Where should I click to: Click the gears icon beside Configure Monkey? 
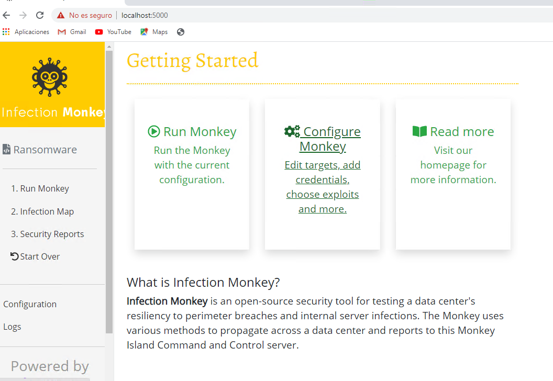coord(292,131)
